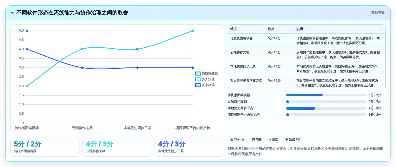
Task: Click the 本地优先同步工具 progress bar
Action: pos(326,108)
